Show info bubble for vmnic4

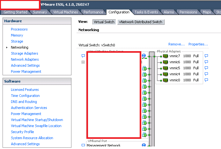click(206, 74)
